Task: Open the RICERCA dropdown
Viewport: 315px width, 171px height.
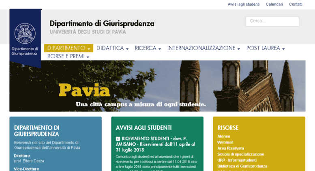Action: (148, 48)
